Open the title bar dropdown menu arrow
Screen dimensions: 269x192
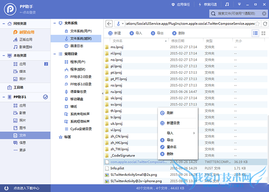[239, 4]
